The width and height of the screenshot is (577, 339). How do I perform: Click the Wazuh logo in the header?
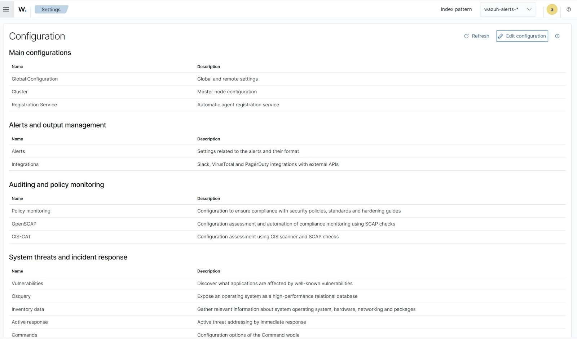tap(22, 9)
